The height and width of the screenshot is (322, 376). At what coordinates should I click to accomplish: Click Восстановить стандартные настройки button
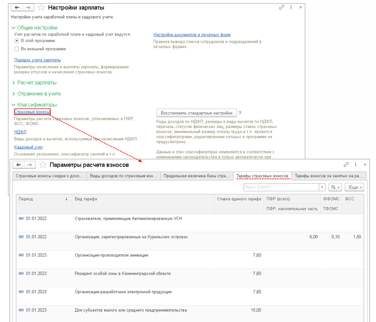[196, 113]
